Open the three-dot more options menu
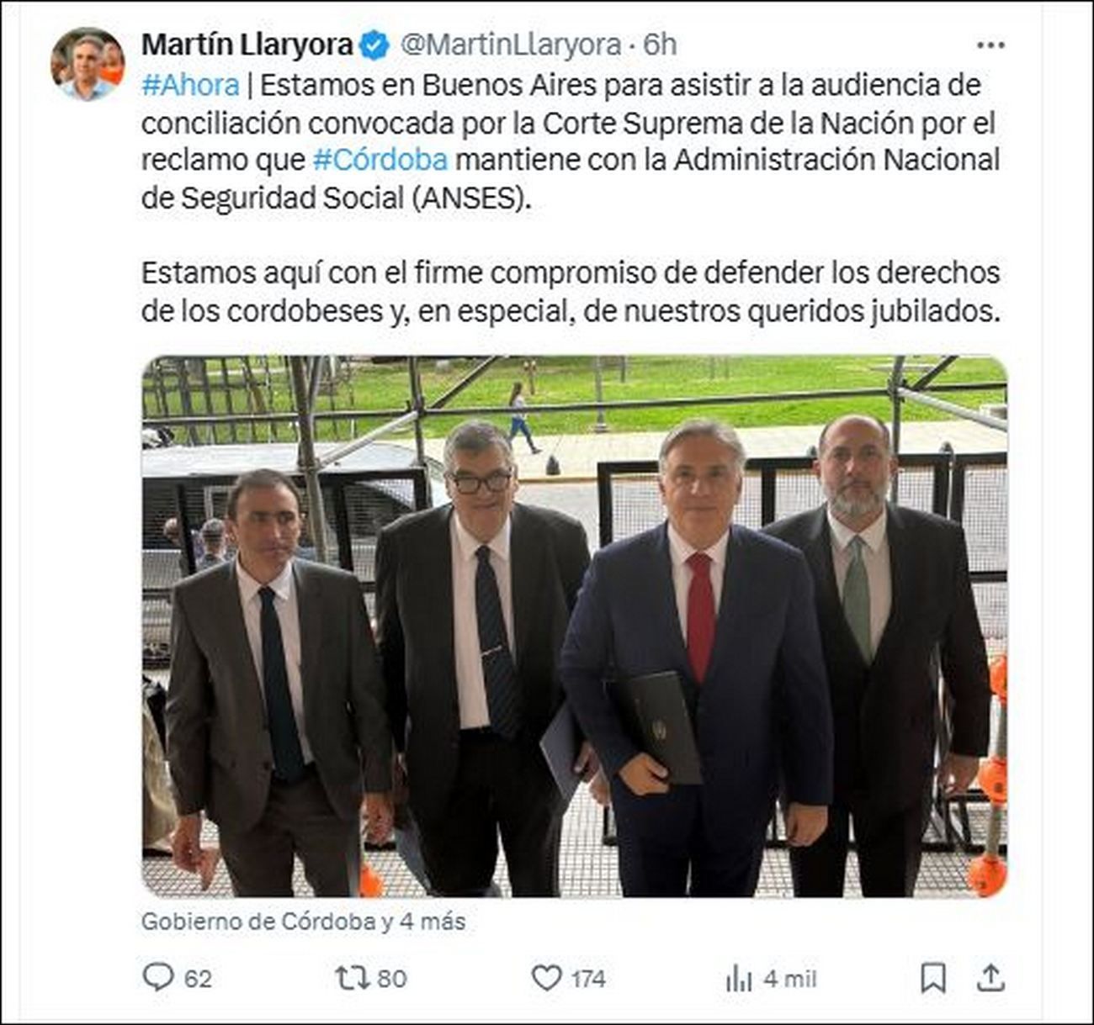Screen dimensions: 1094x1025 coord(990,45)
